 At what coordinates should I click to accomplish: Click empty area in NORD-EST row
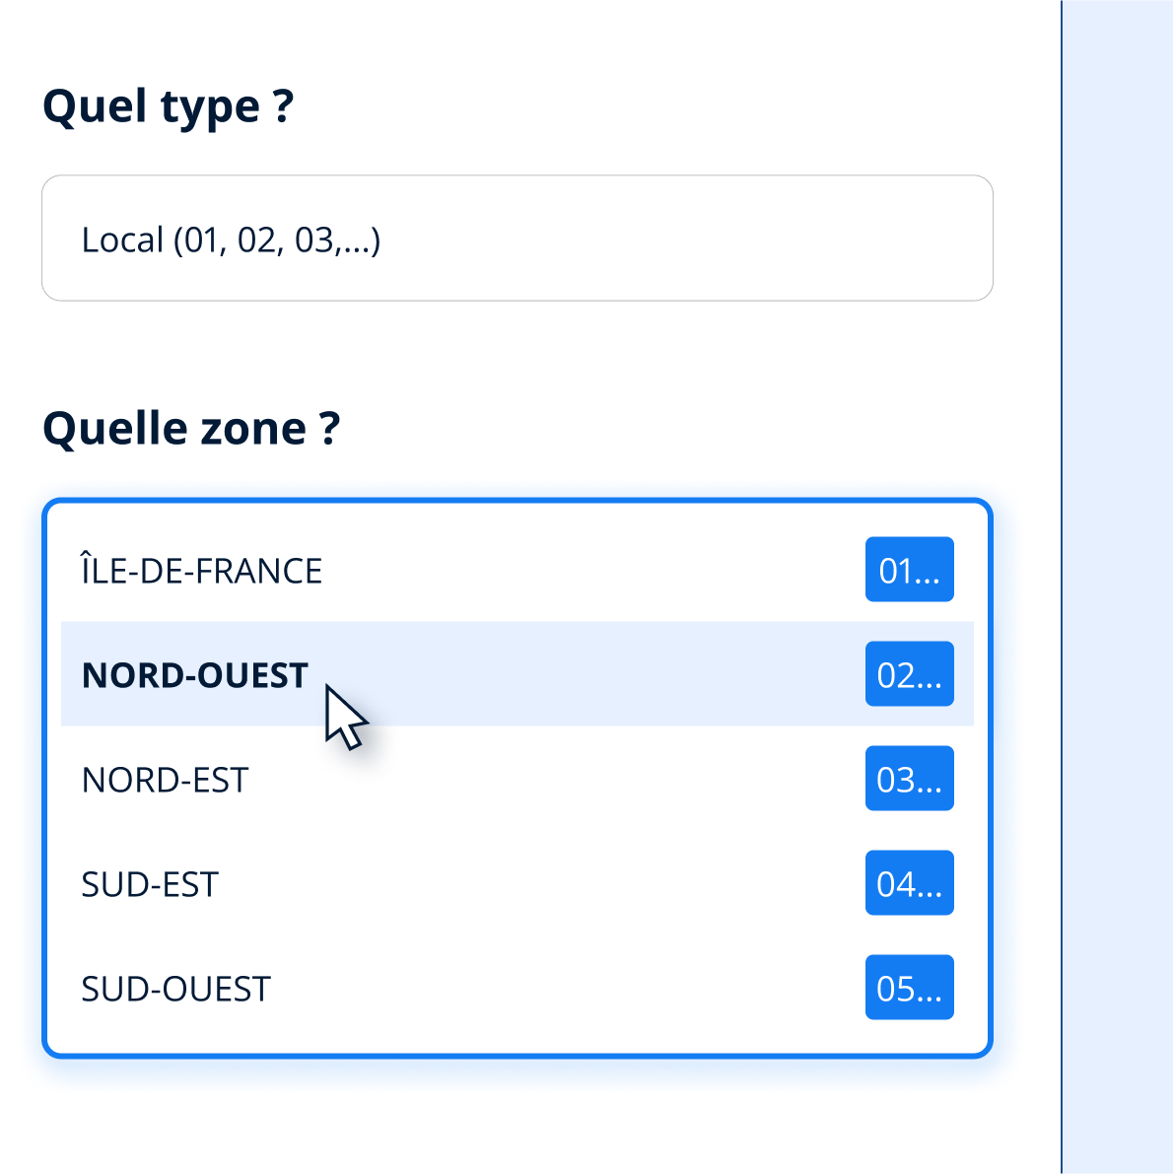[552, 780]
